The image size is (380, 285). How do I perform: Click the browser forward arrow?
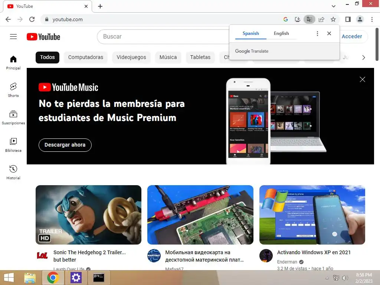20,19
